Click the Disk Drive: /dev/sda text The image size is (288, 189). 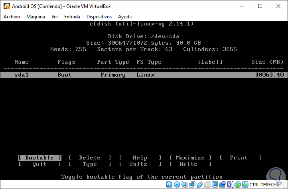(x=144, y=36)
